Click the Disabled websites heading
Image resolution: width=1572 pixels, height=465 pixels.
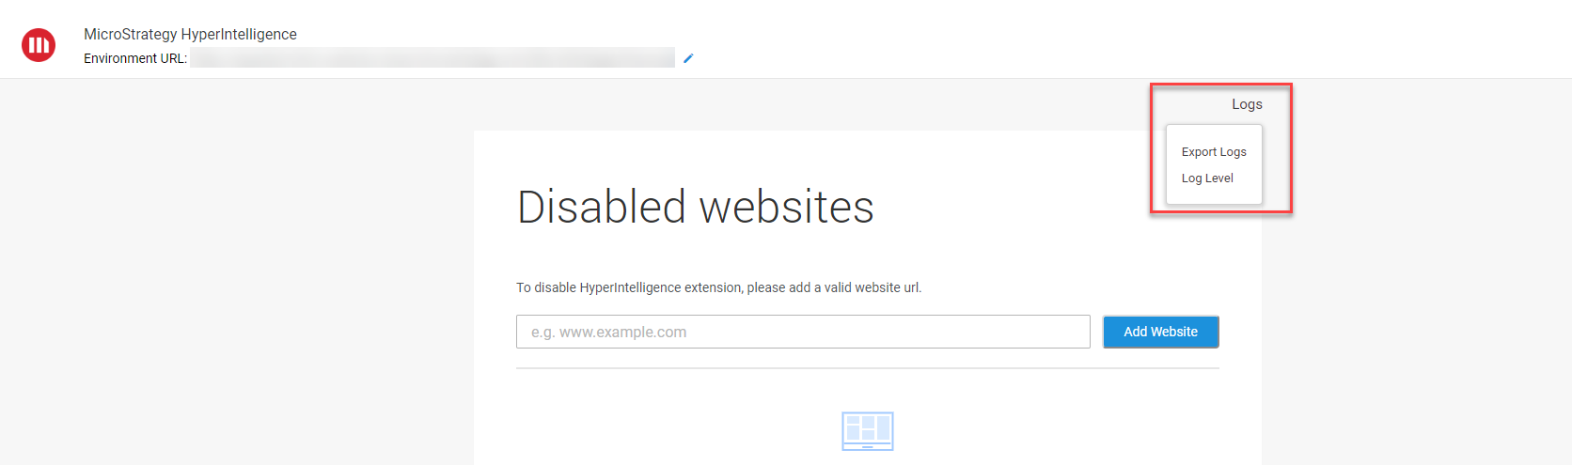(x=696, y=208)
